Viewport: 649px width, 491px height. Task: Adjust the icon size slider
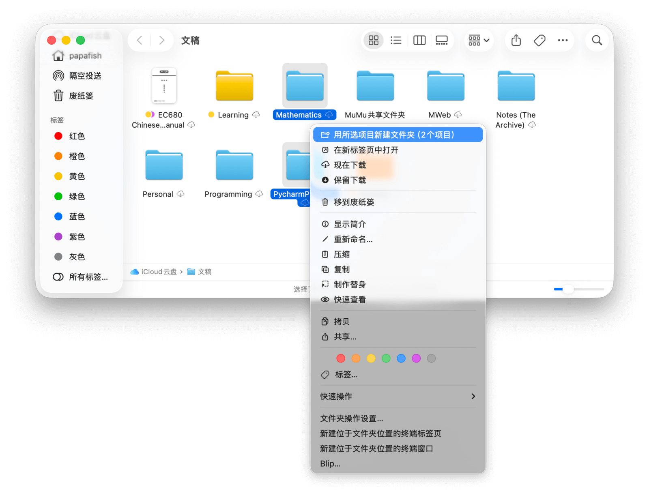click(569, 289)
